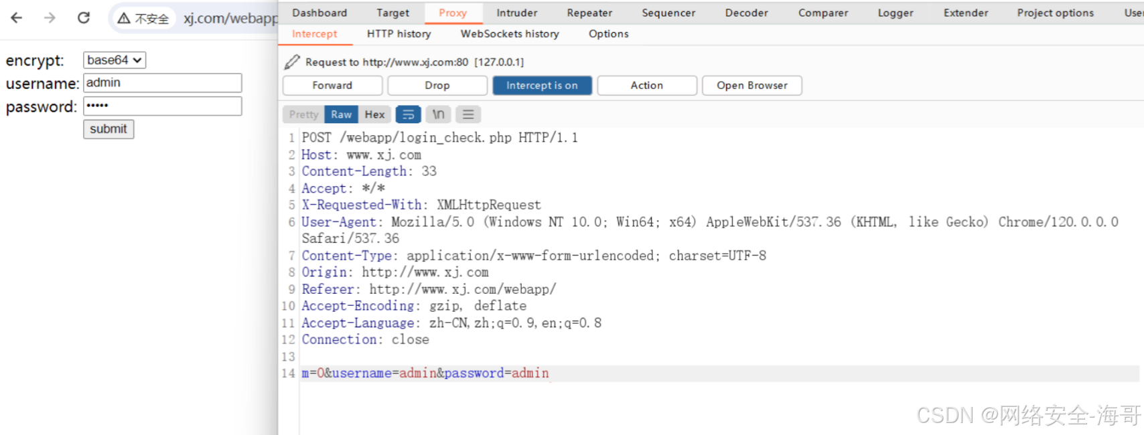Switch editor to Hex view
This screenshot has width=1144, height=435.
[x=374, y=114]
